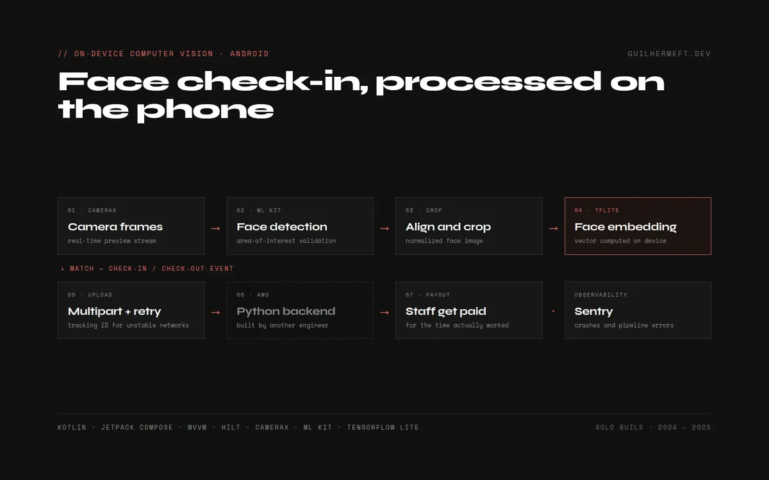The image size is (769, 480).
Task: Click arrow between Face detection and Align and crop
Action: [x=384, y=228]
